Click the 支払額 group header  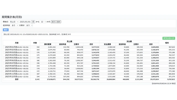point(129,41)
